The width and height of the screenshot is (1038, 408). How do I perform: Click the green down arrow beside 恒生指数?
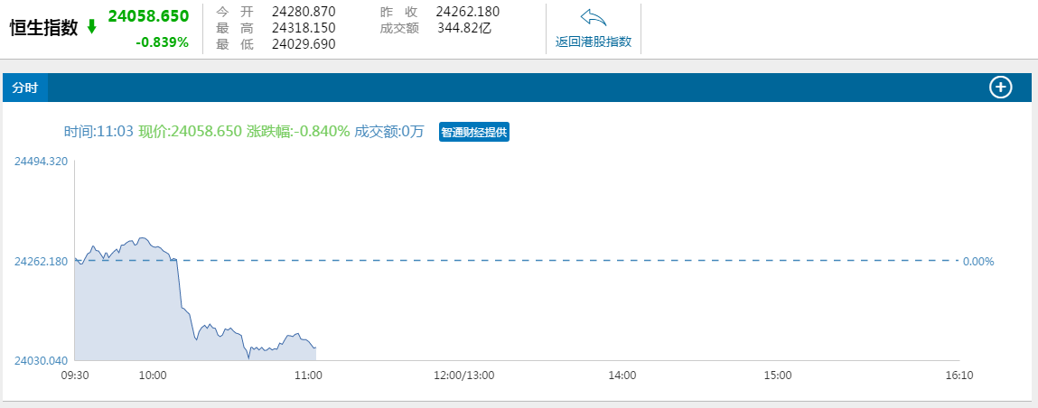91,27
